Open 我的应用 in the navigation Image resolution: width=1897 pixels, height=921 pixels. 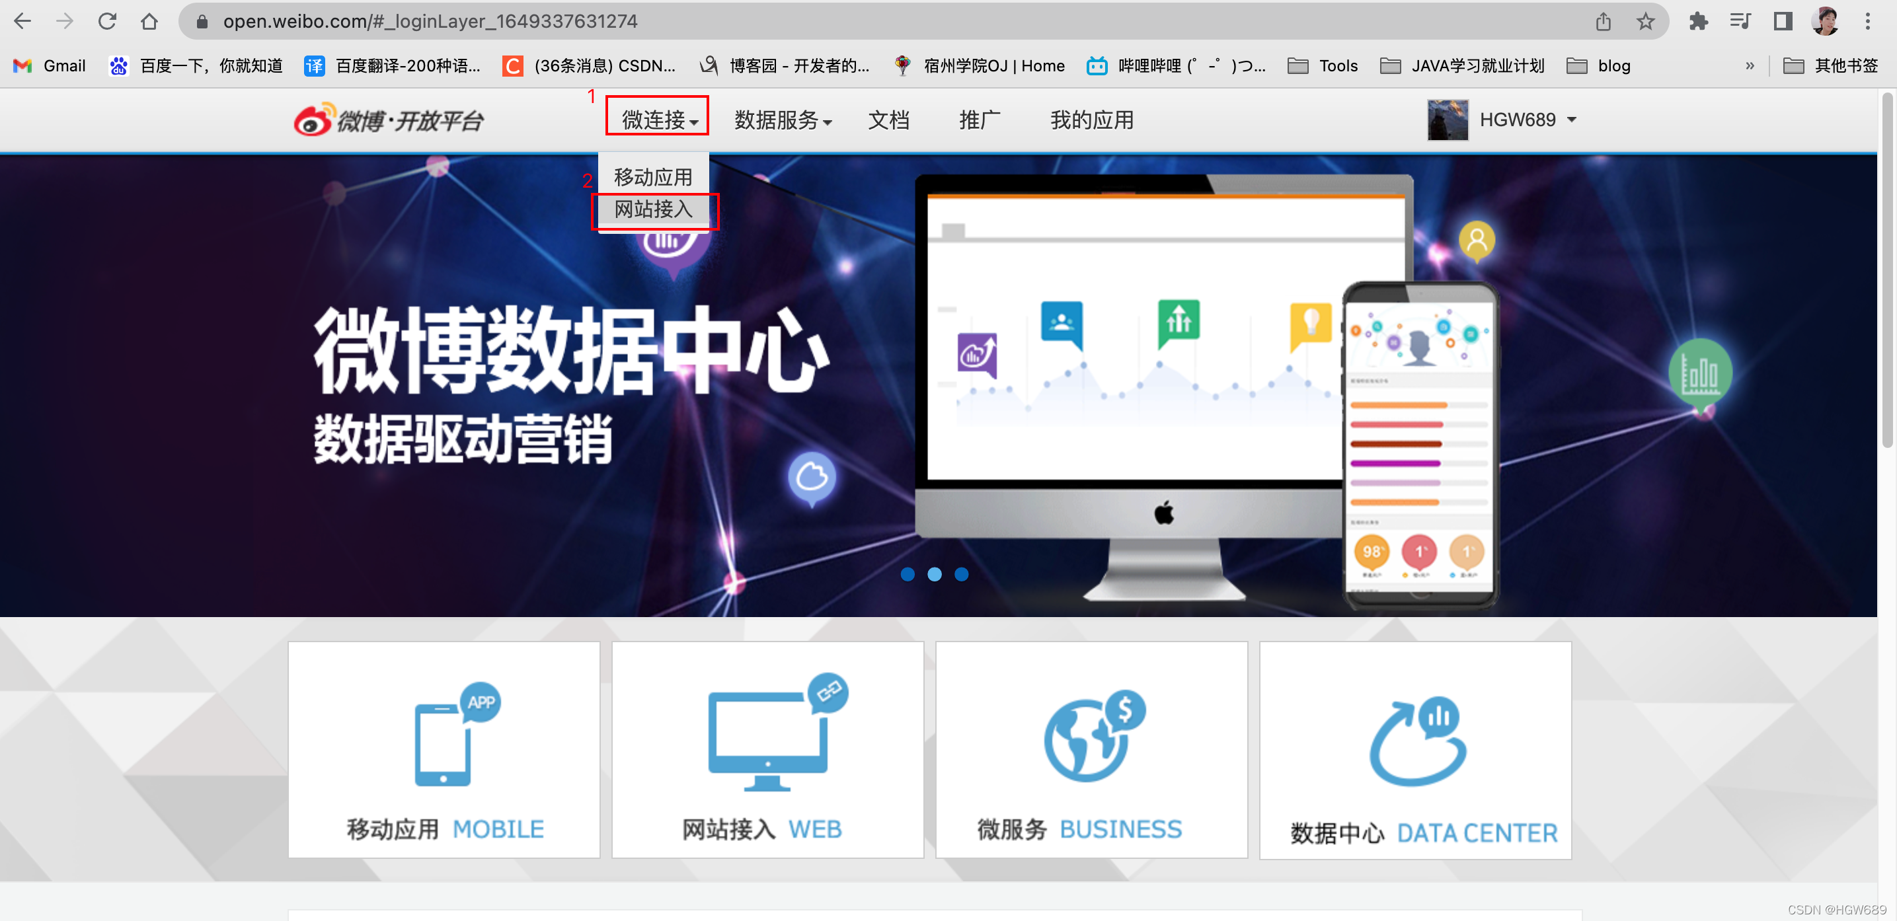[x=1091, y=120]
